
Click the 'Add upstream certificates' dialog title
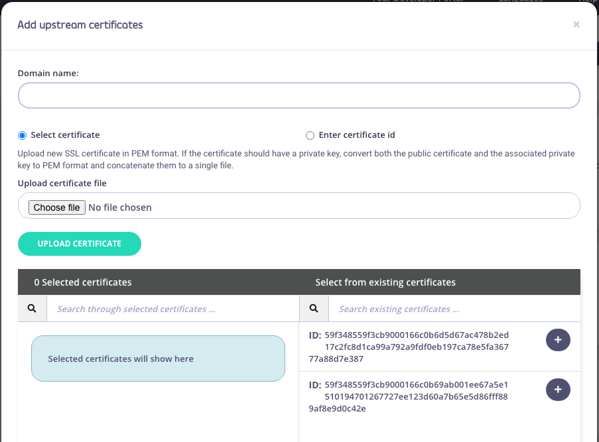click(x=80, y=25)
